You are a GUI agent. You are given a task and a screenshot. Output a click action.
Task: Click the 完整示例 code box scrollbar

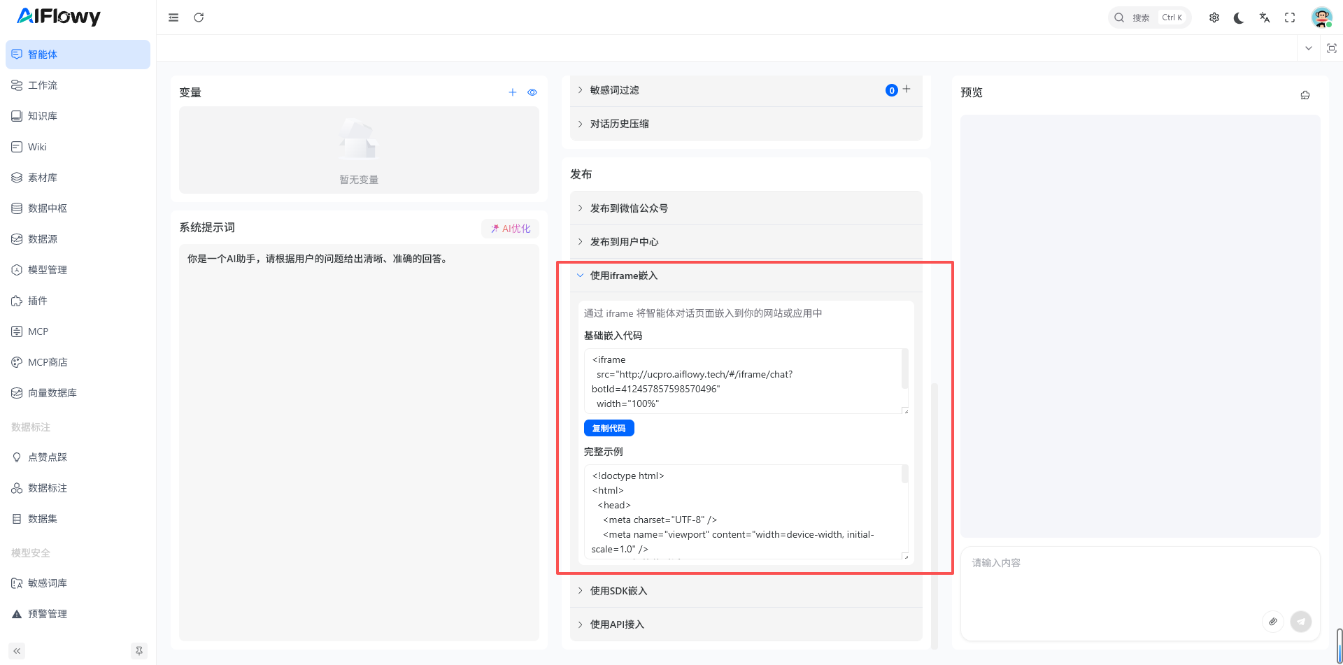coord(904,474)
